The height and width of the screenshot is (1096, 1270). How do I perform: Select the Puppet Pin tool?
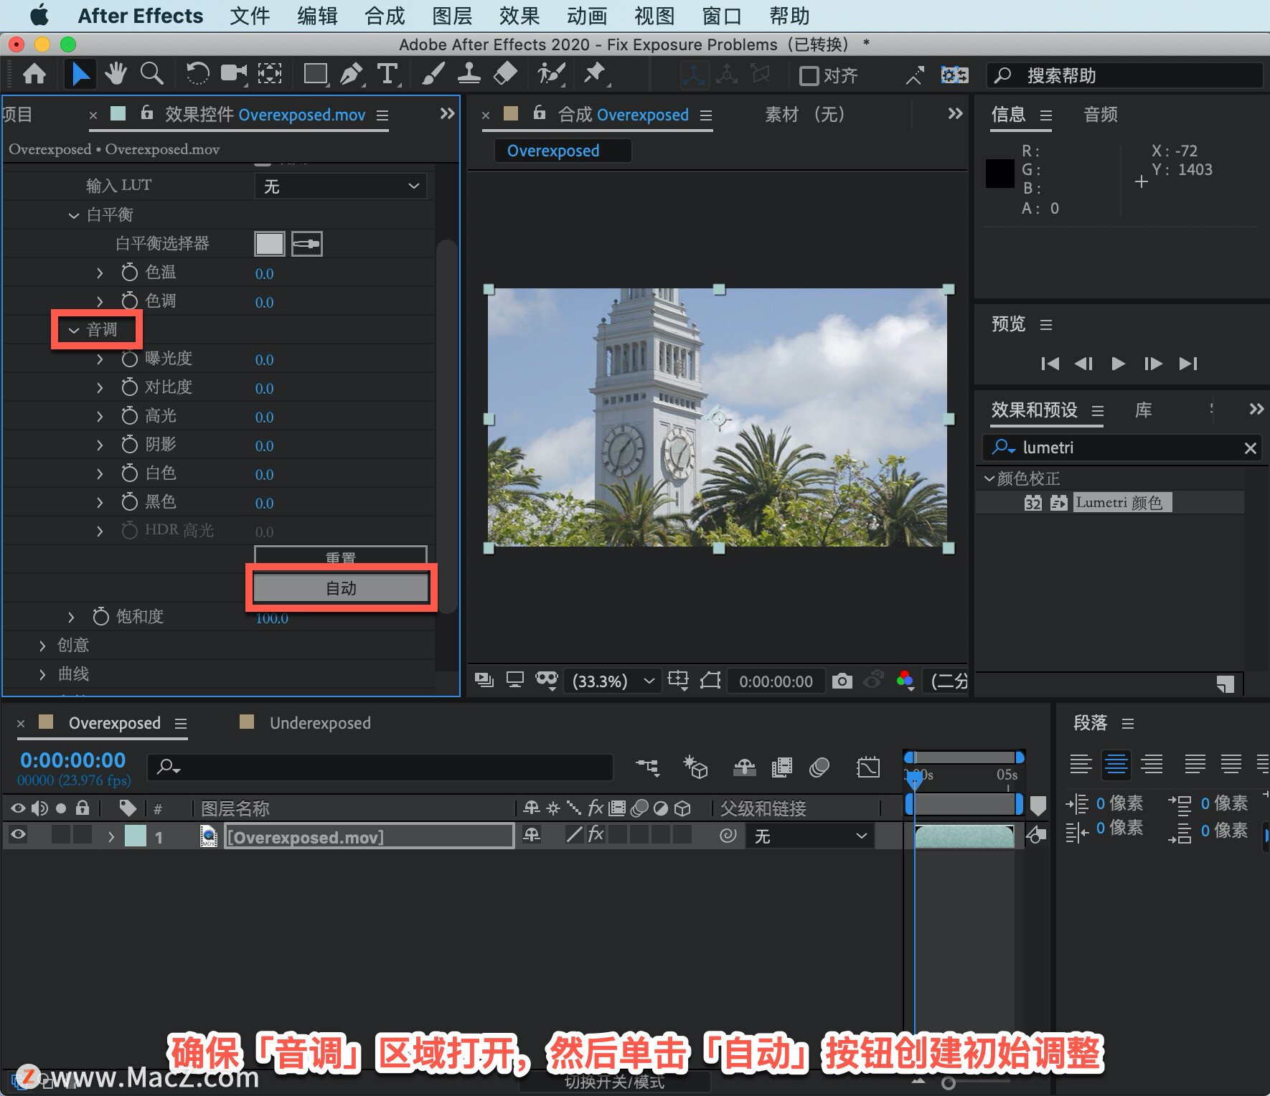[595, 74]
